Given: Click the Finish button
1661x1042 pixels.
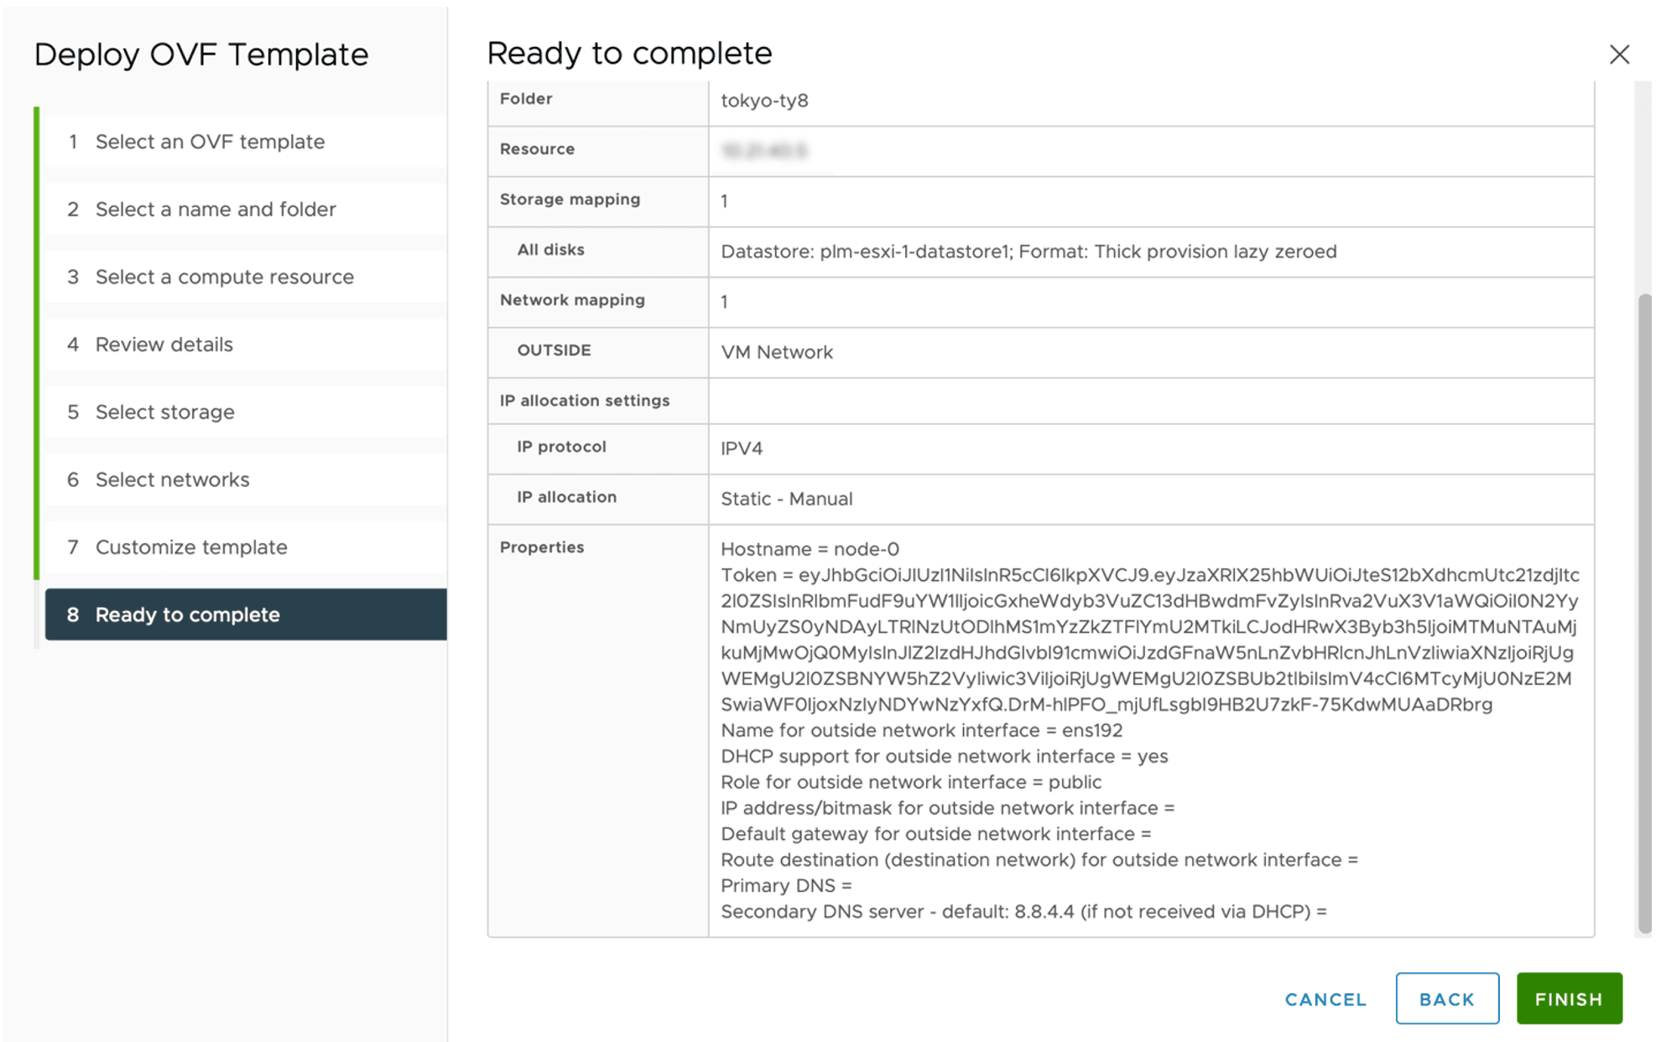Looking at the screenshot, I should point(1568,998).
